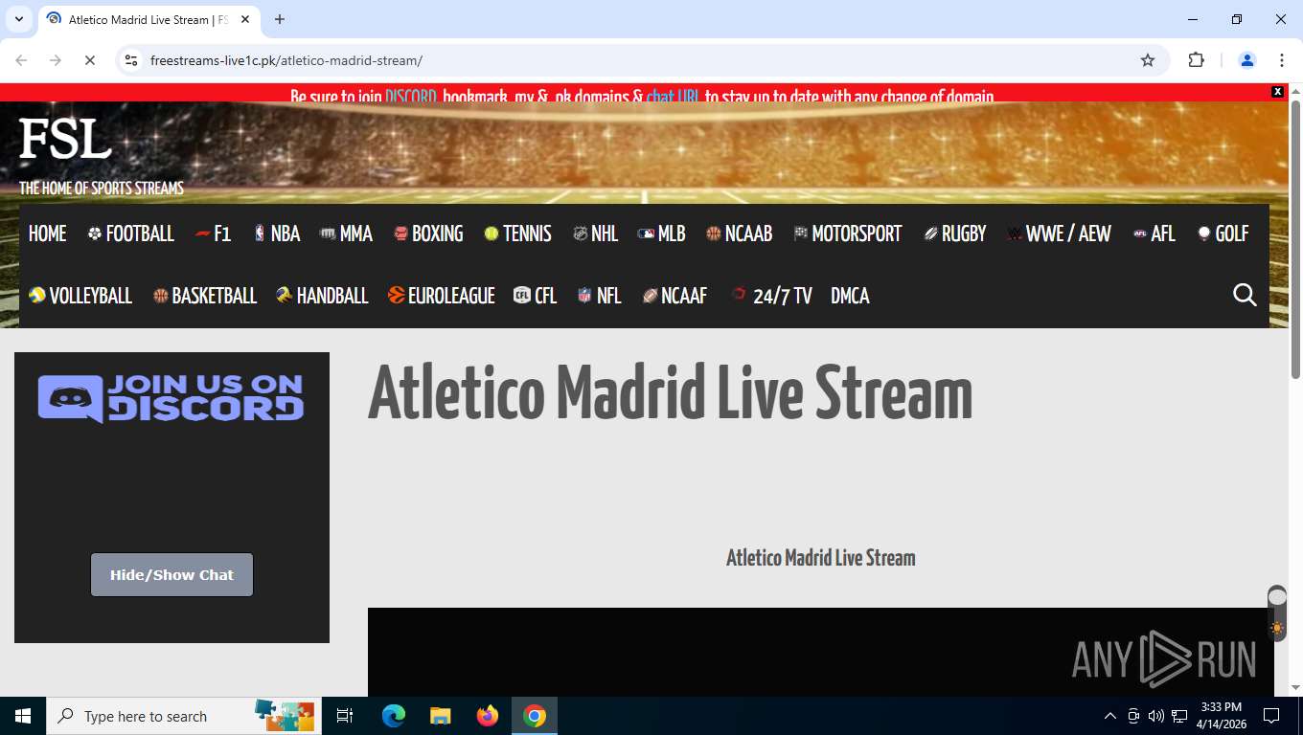Screen dimensions: 1303x735
Task: Click the black video player area
Action: pos(820,652)
